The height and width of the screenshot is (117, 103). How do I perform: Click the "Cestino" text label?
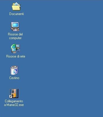coord(14,78)
